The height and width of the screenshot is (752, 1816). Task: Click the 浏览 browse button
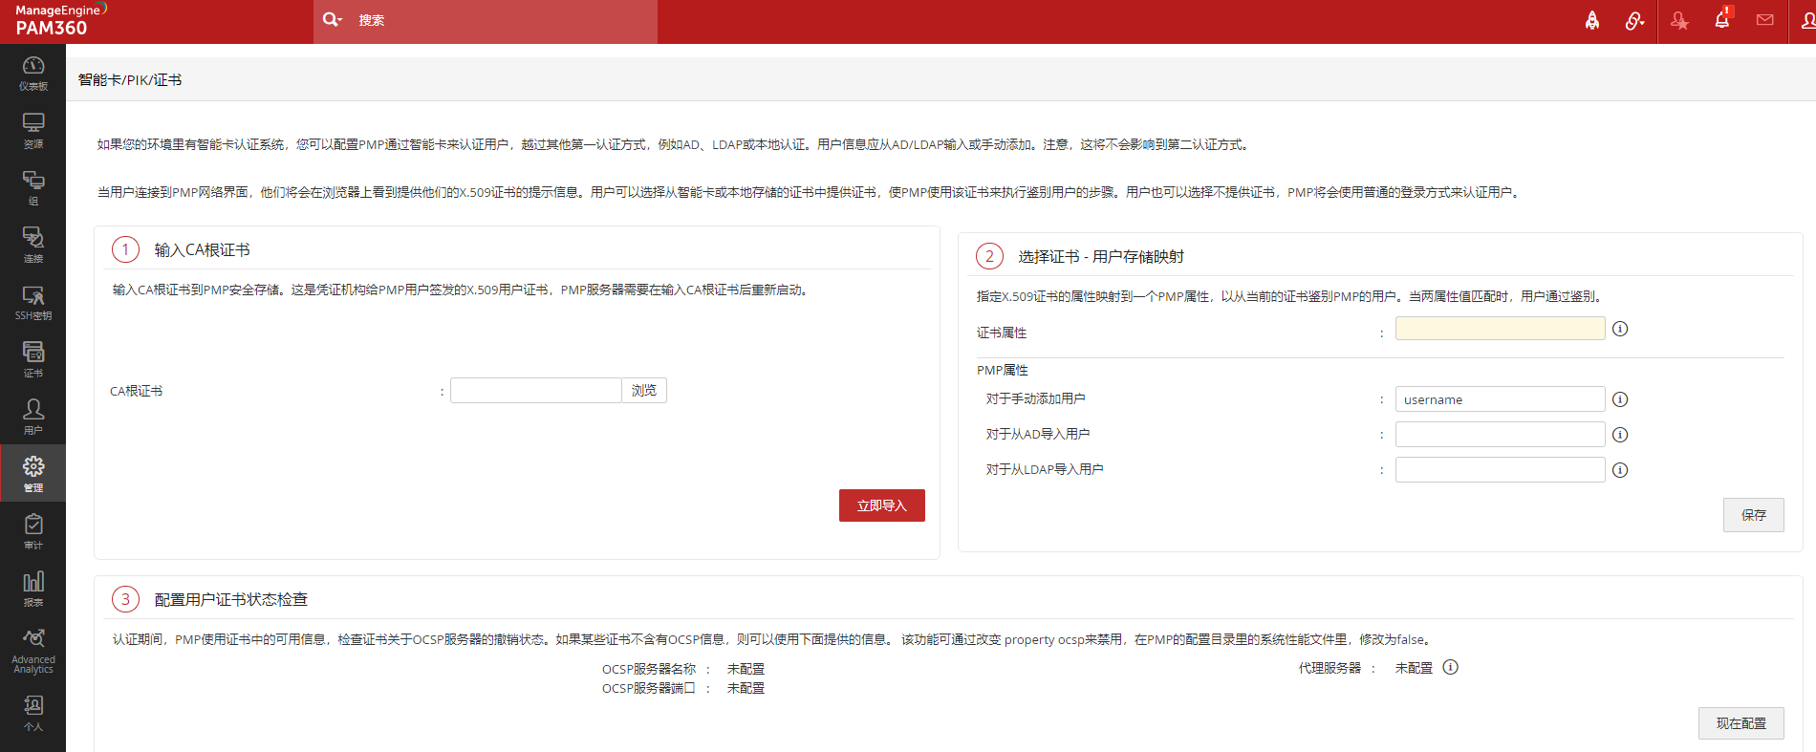coord(644,390)
